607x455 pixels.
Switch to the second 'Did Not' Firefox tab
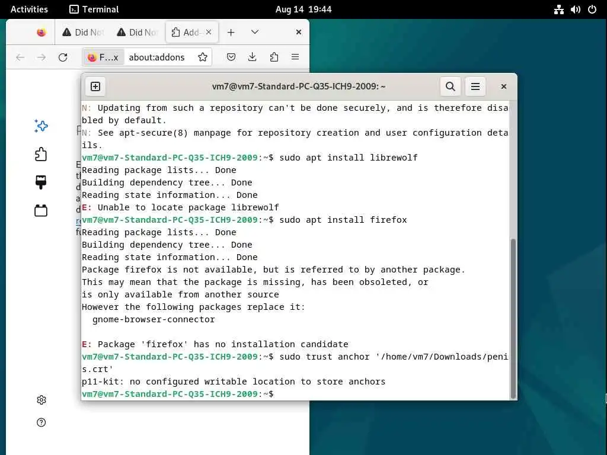pyautogui.click(x=137, y=32)
